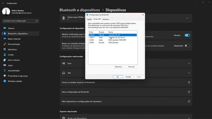Click ESP32_benites 'ESP32SPP' name cell

coord(117,40)
